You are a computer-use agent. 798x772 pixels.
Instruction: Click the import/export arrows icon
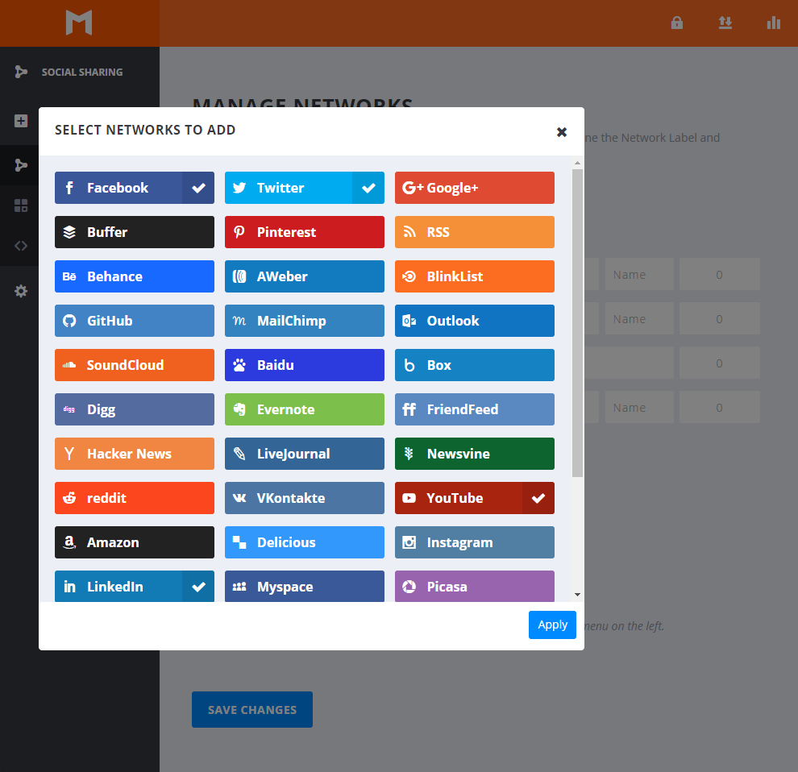click(x=725, y=23)
